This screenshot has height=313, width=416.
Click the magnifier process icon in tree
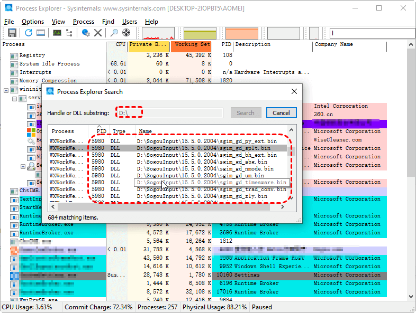tap(31, 166)
